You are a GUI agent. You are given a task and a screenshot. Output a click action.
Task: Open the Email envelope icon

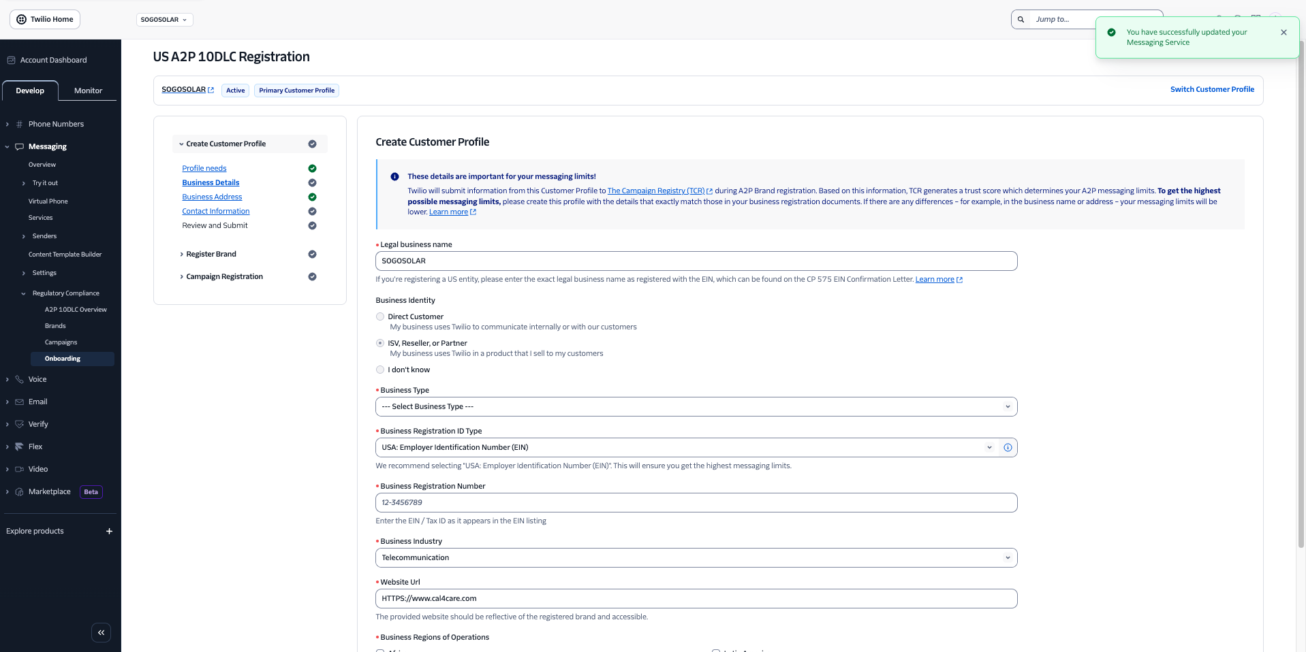point(18,402)
